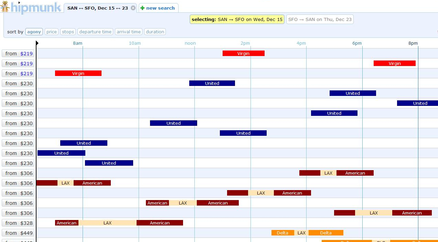The height and width of the screenshot is (242, 438).
Task: Sort flights by price
Action: (52, 32)
